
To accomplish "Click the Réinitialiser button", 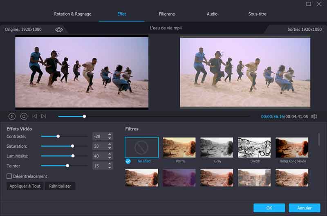I will (60, 186).
